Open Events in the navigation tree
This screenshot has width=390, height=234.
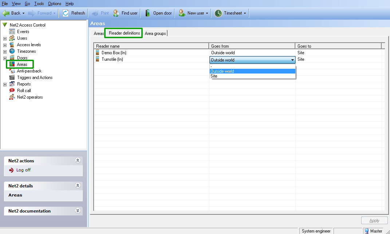coord(23,32)
